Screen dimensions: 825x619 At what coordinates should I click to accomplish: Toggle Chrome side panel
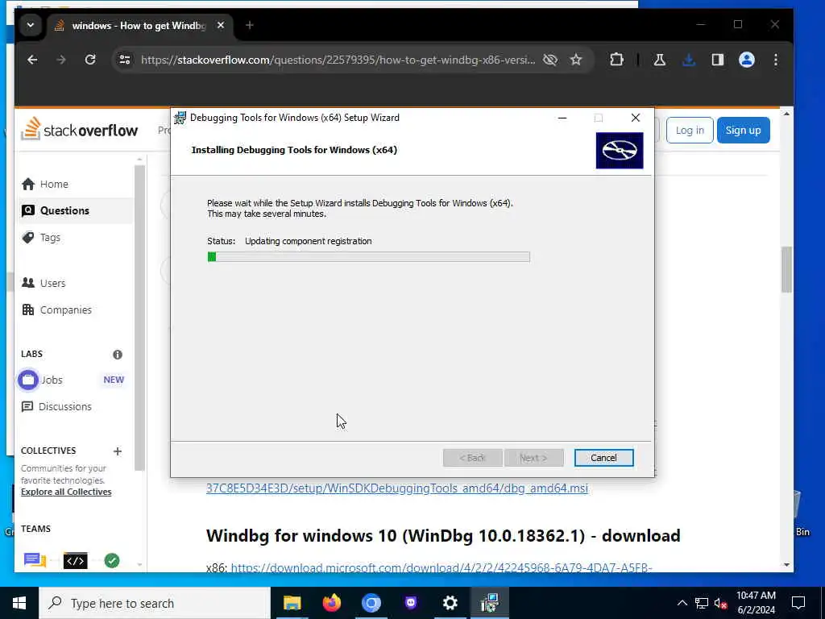(x=718, y=60)
